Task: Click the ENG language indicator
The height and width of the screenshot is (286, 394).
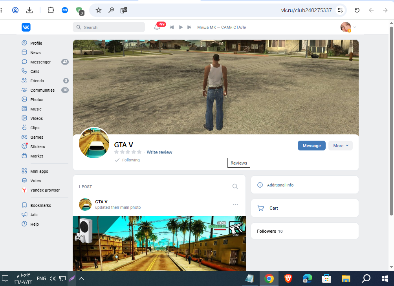Action: (41, 279)
